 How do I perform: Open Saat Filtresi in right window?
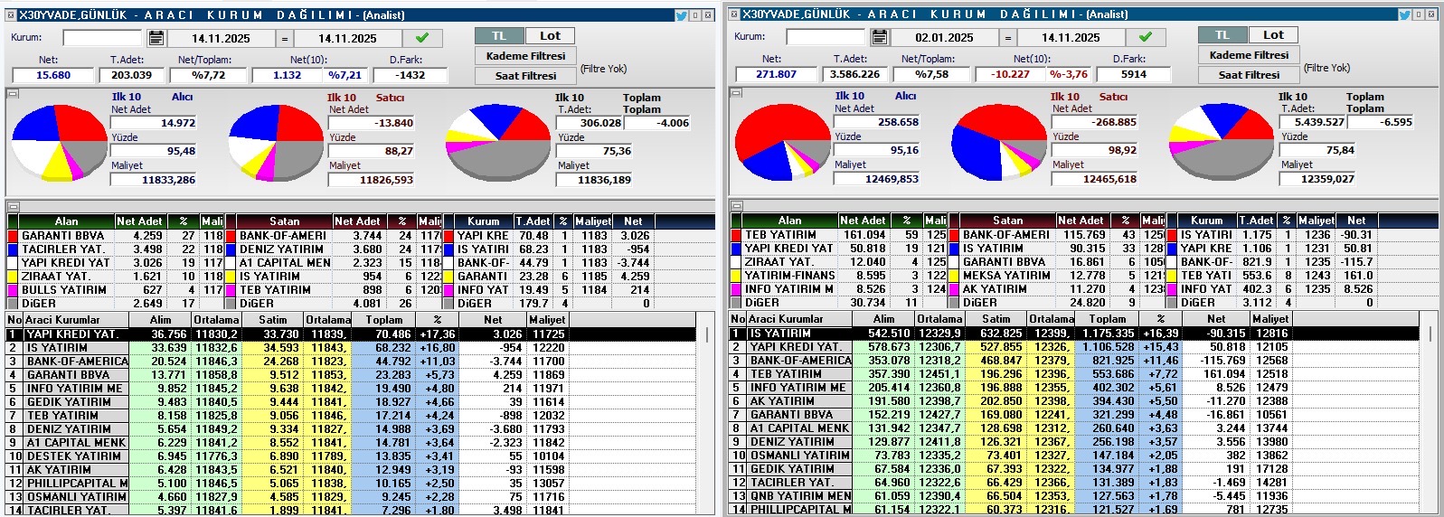point(1249,75)
